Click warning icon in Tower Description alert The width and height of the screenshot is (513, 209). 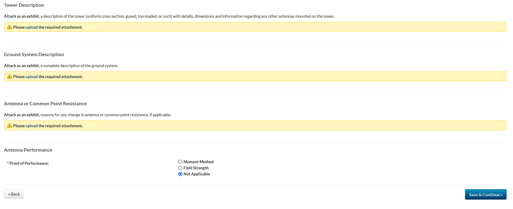pyautogui.click(x=9, y=27)
